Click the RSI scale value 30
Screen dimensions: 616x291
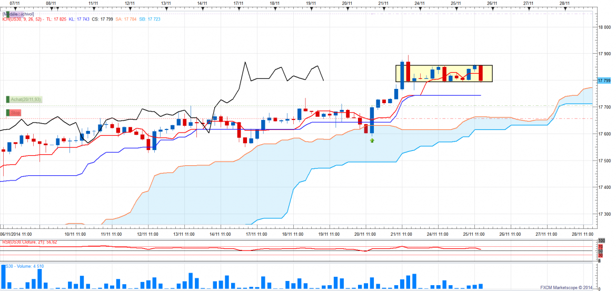(600, 255)
